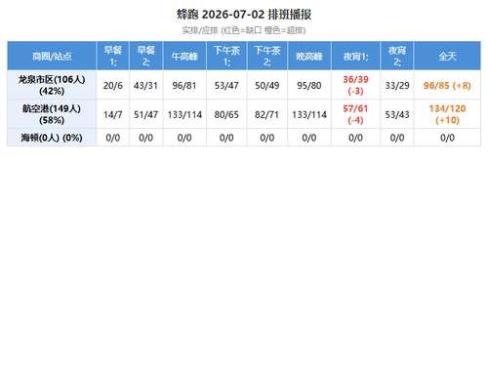Click row label 龙泉市区(106人) (42%)
The image size is (488, 366).
point(52,85)
